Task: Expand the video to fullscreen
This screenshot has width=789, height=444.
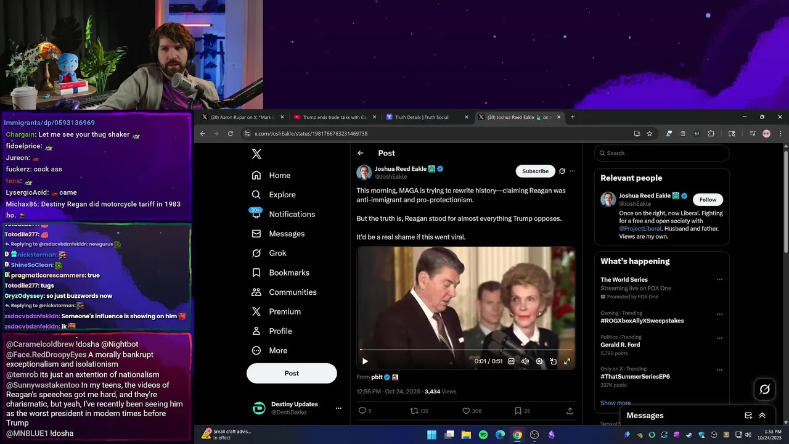Action: coord(567,361)
